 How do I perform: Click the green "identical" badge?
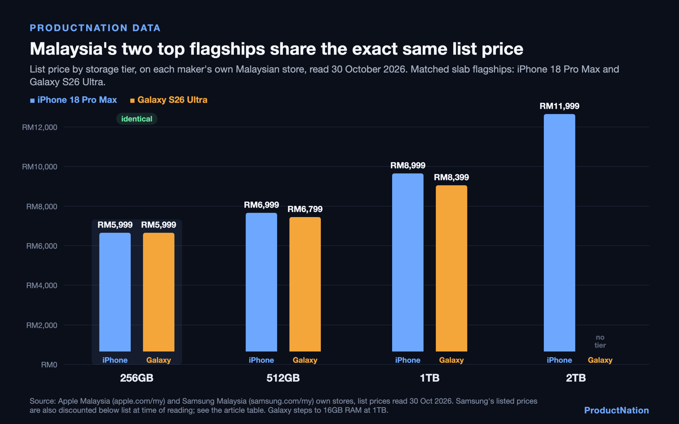[137, 119]
